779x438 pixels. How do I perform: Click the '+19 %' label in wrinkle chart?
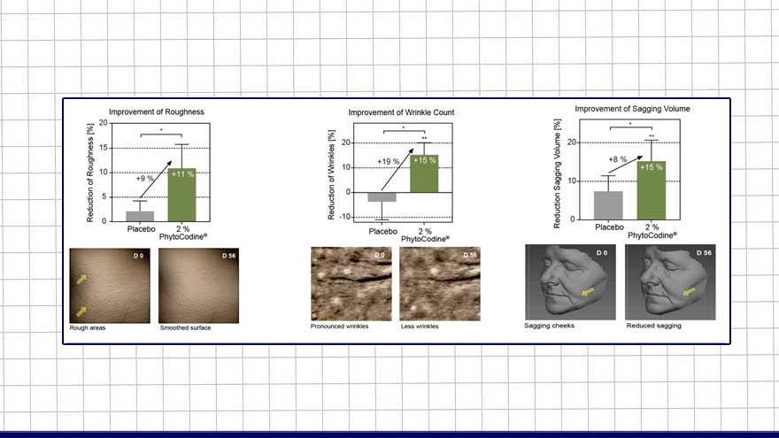(388, 161)
